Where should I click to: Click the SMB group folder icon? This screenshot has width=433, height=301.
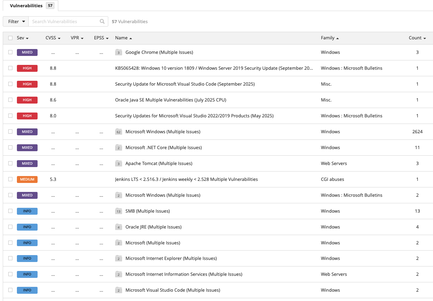(119, 211)
